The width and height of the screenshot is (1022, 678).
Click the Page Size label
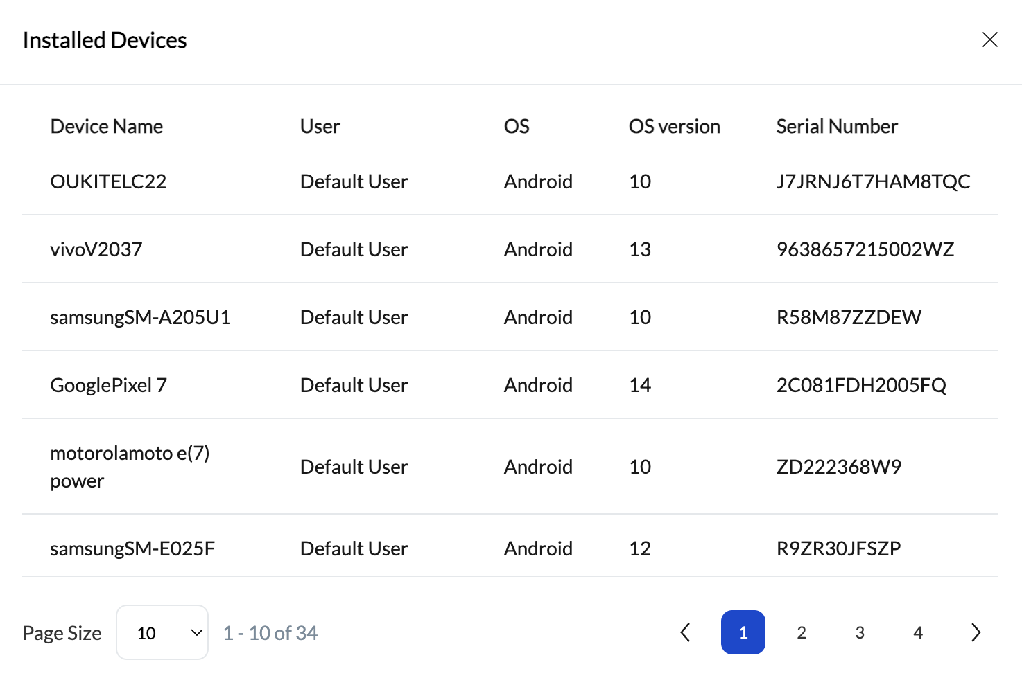[x=62, y=633]
